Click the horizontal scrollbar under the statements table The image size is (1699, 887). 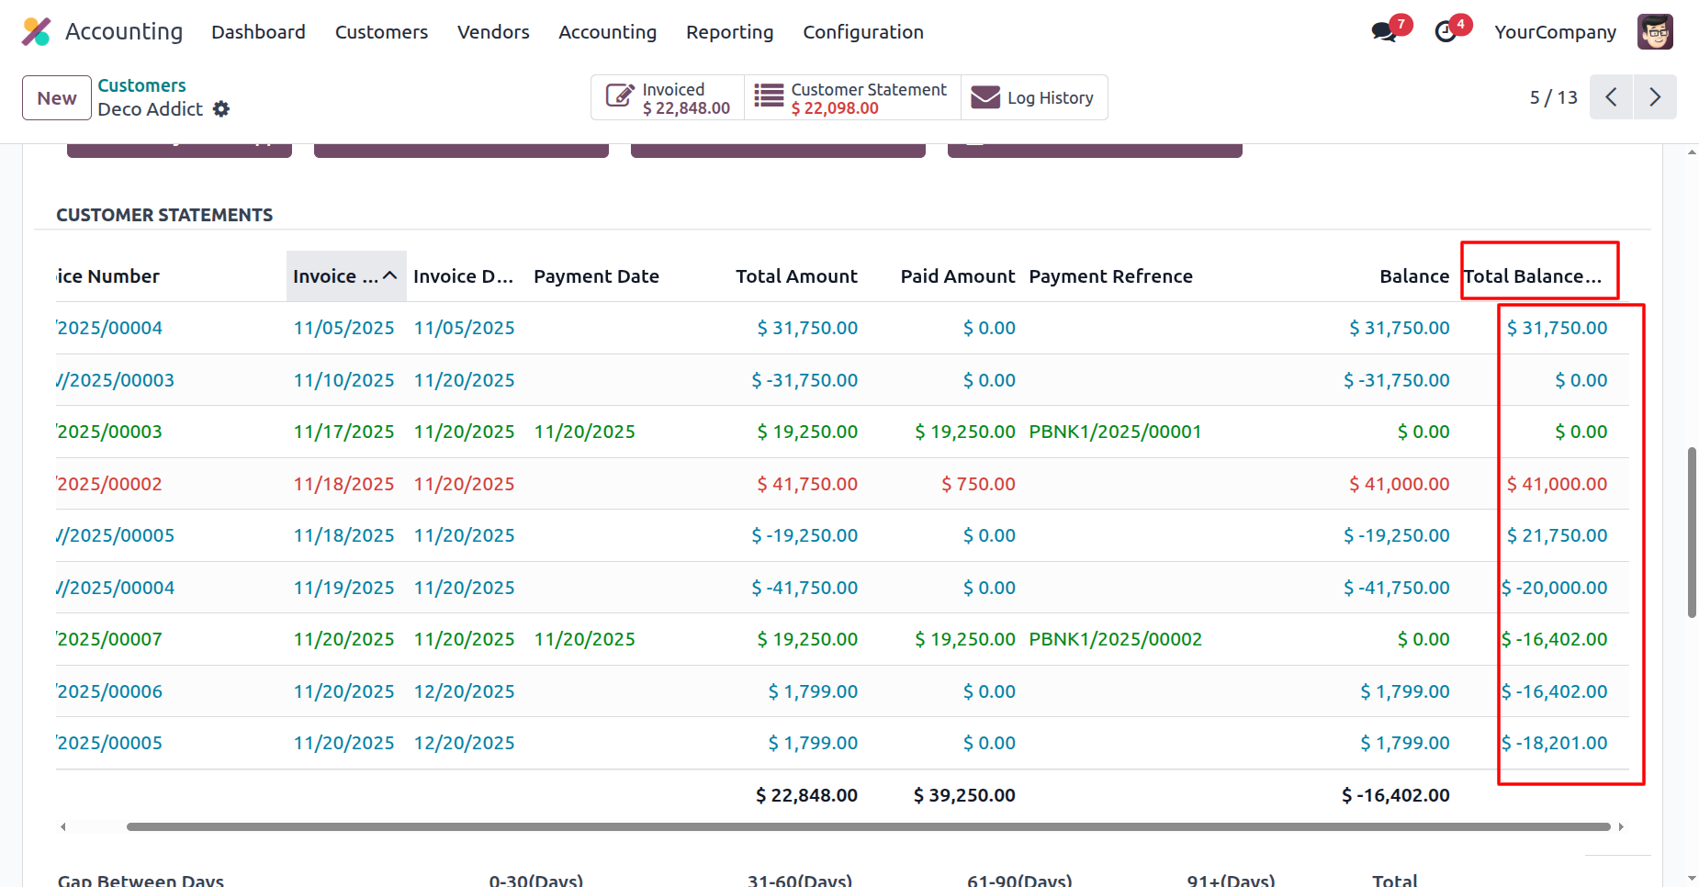coord(868,827)
